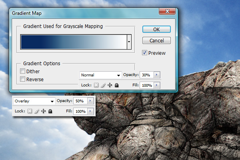Click lock image pixels brush icon beside Normal mode
Viewport: 240px width, 160px height.
tap(103, 85)
